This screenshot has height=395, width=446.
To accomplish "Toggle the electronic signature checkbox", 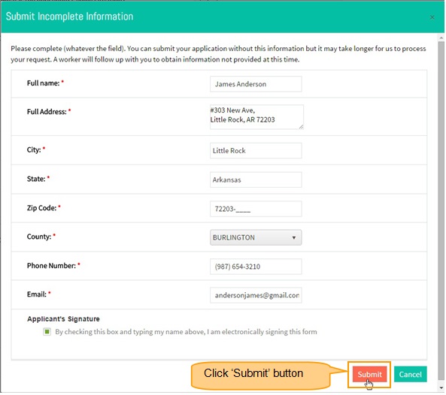I will point(47,331).
